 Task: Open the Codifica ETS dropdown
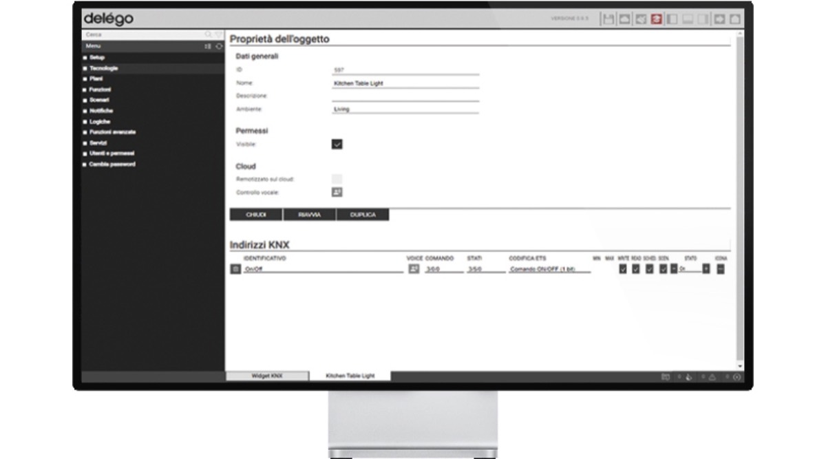550,270
